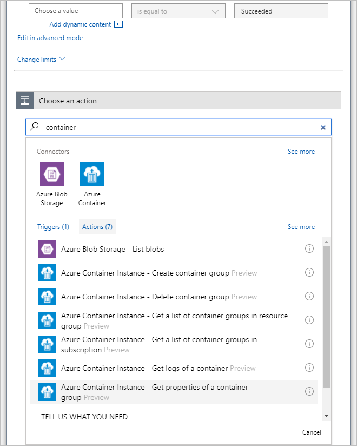
Task: Click the Succeeded value field
Action: (x=281, y=11)
